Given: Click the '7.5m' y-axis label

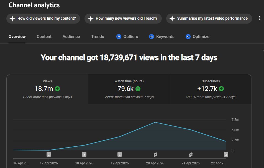Looking at the screenshot, I should 235,120.
